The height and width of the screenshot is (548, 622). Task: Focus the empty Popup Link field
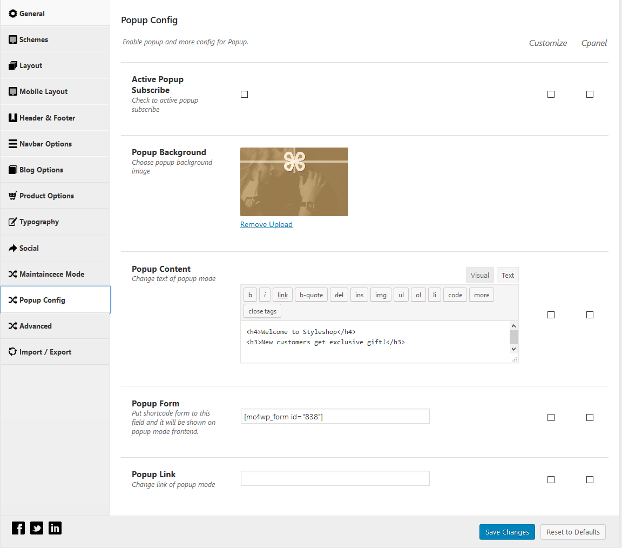tap(335, 478)
